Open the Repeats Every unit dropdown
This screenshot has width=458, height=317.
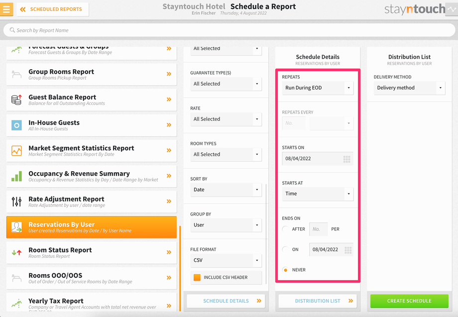click(331, 123)
